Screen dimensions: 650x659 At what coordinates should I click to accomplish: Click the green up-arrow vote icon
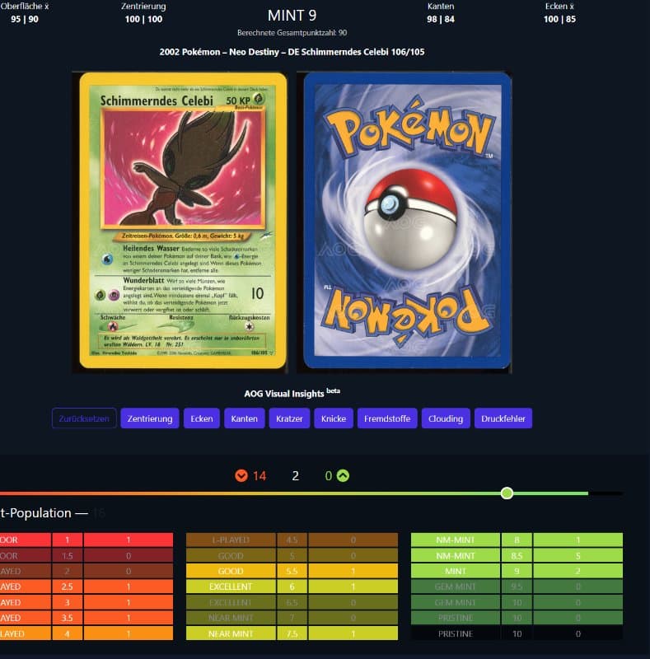coord(343,475)
